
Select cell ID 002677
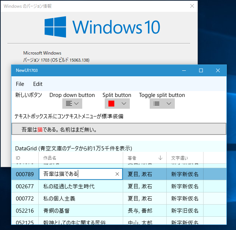[x=25, y=187]
